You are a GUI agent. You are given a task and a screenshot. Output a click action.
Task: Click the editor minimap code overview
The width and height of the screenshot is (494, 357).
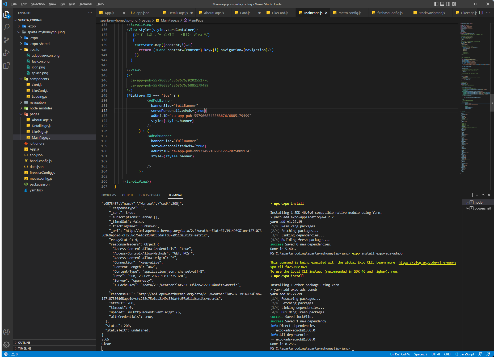pos(475,99)
